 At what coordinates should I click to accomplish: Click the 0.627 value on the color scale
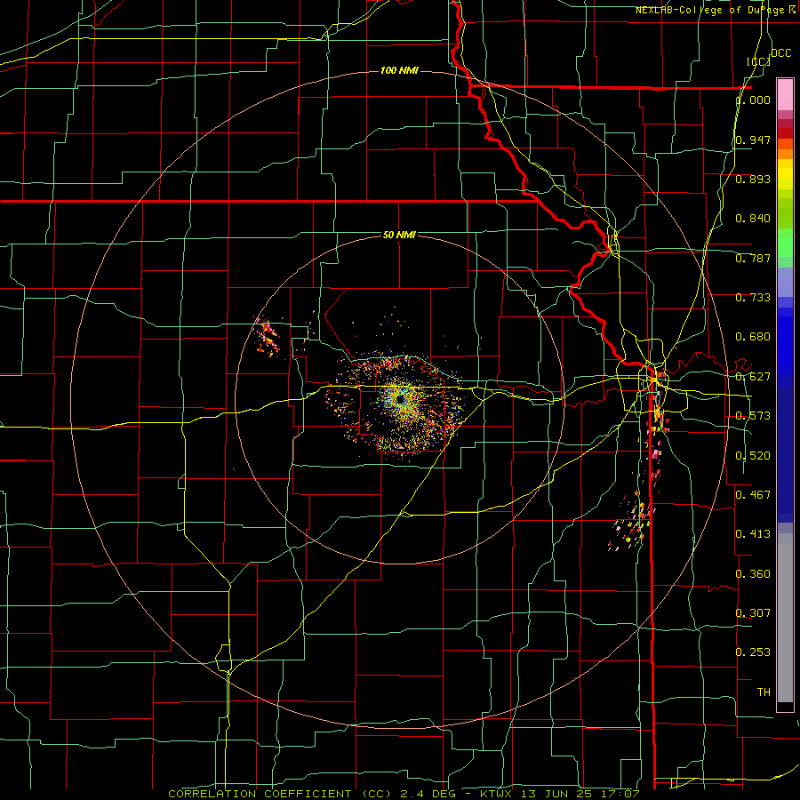tap(753, 377)
